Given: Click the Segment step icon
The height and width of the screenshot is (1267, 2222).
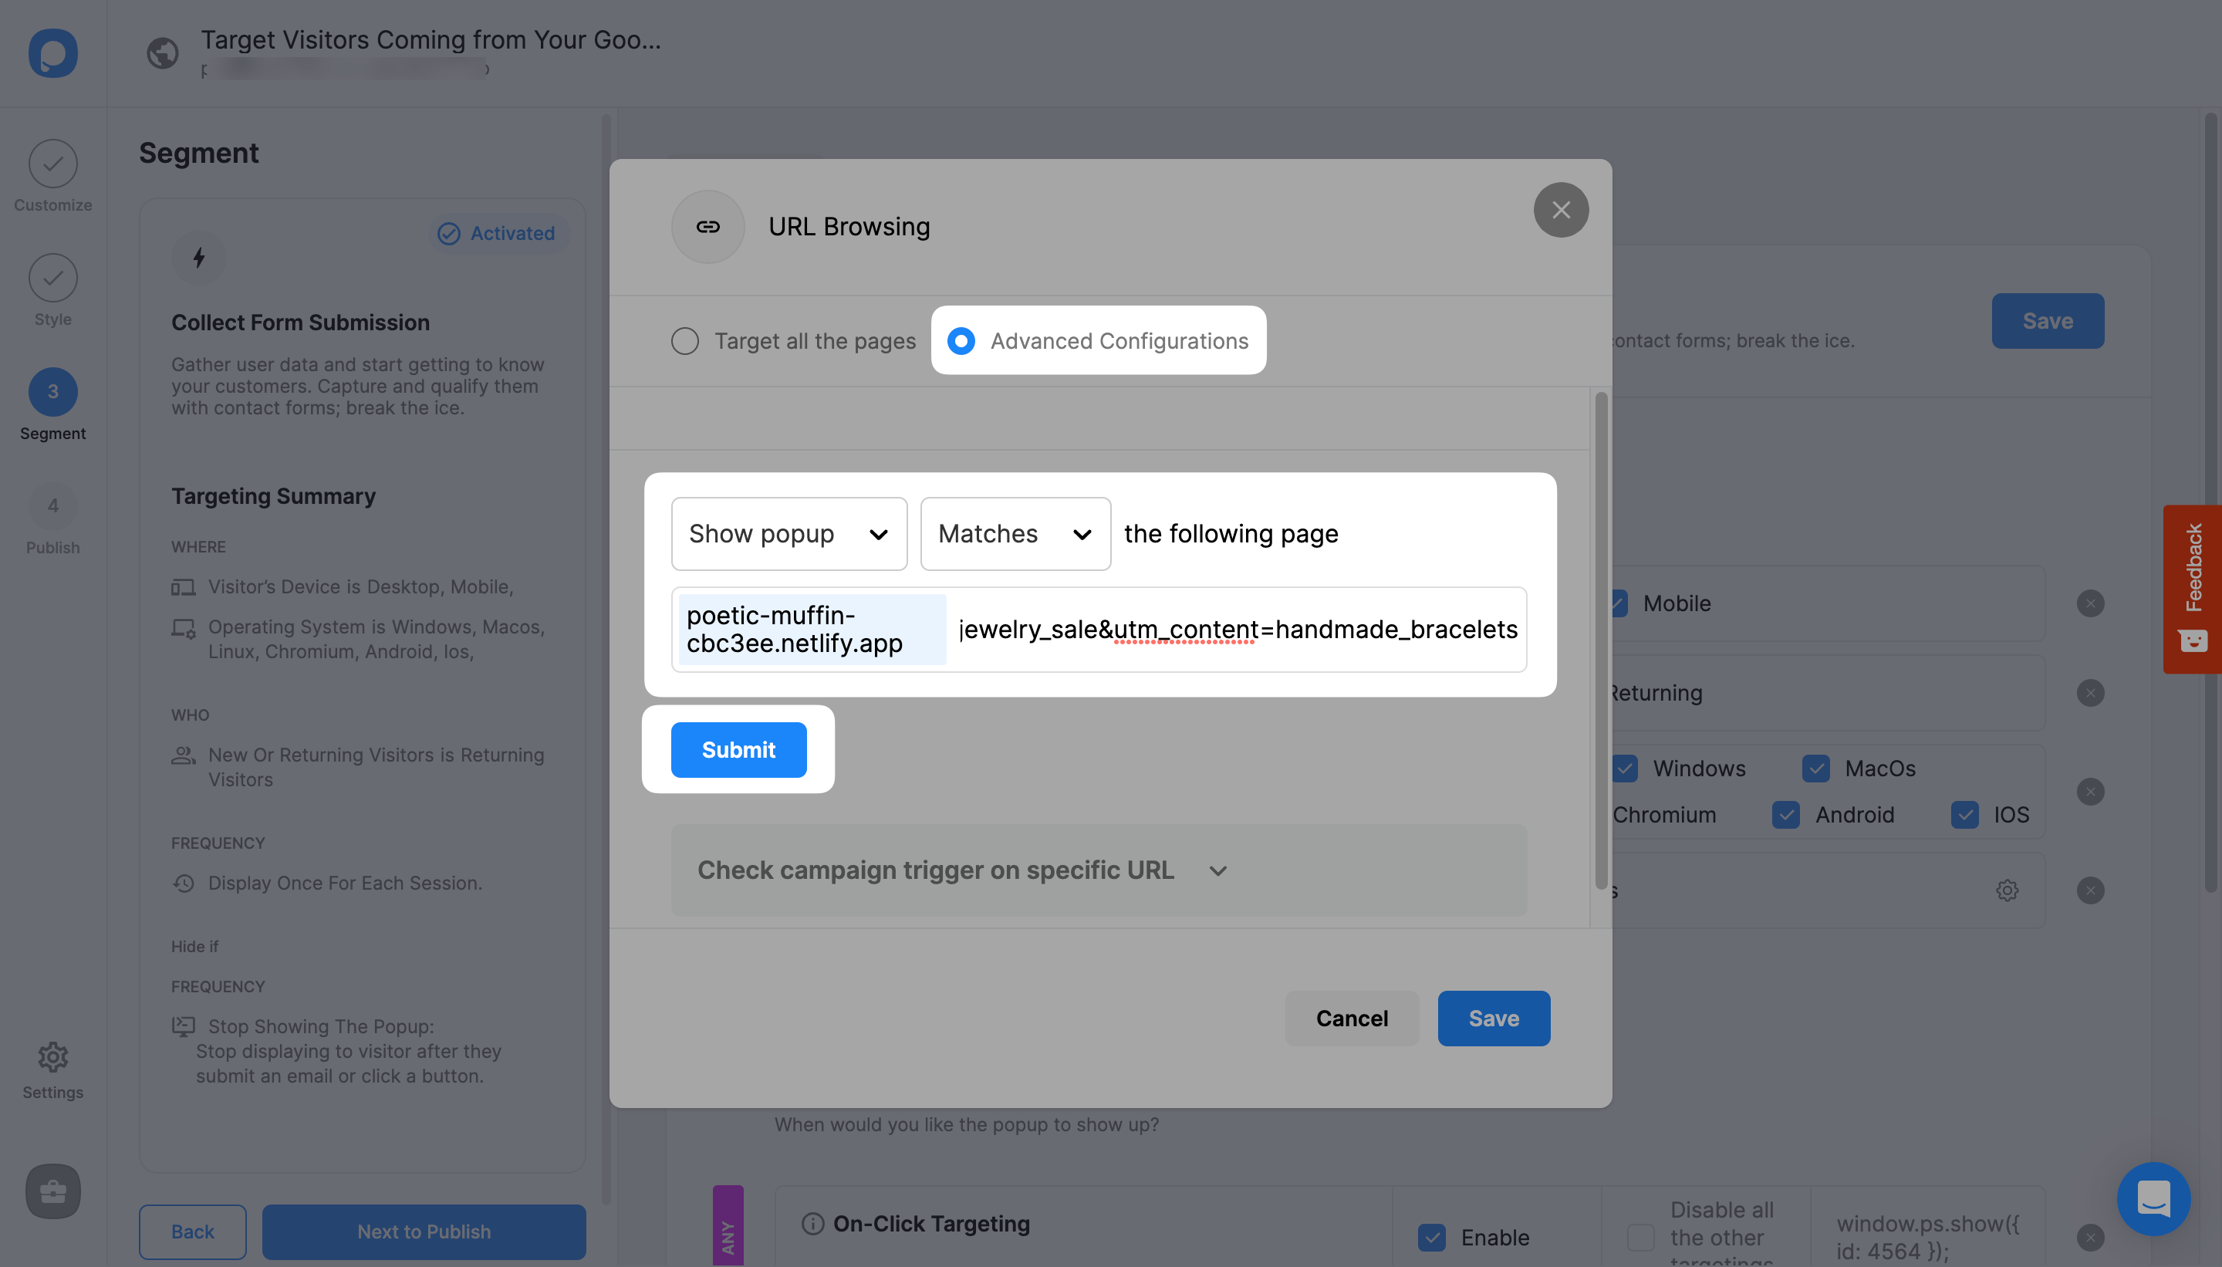Looking at the screenshot, I should 50,390.
